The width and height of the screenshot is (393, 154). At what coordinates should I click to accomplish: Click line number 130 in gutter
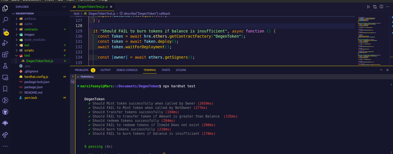(x=79, y=36)
